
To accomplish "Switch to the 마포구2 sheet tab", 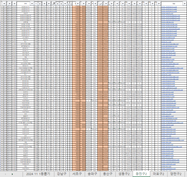I will coord(159,174).
